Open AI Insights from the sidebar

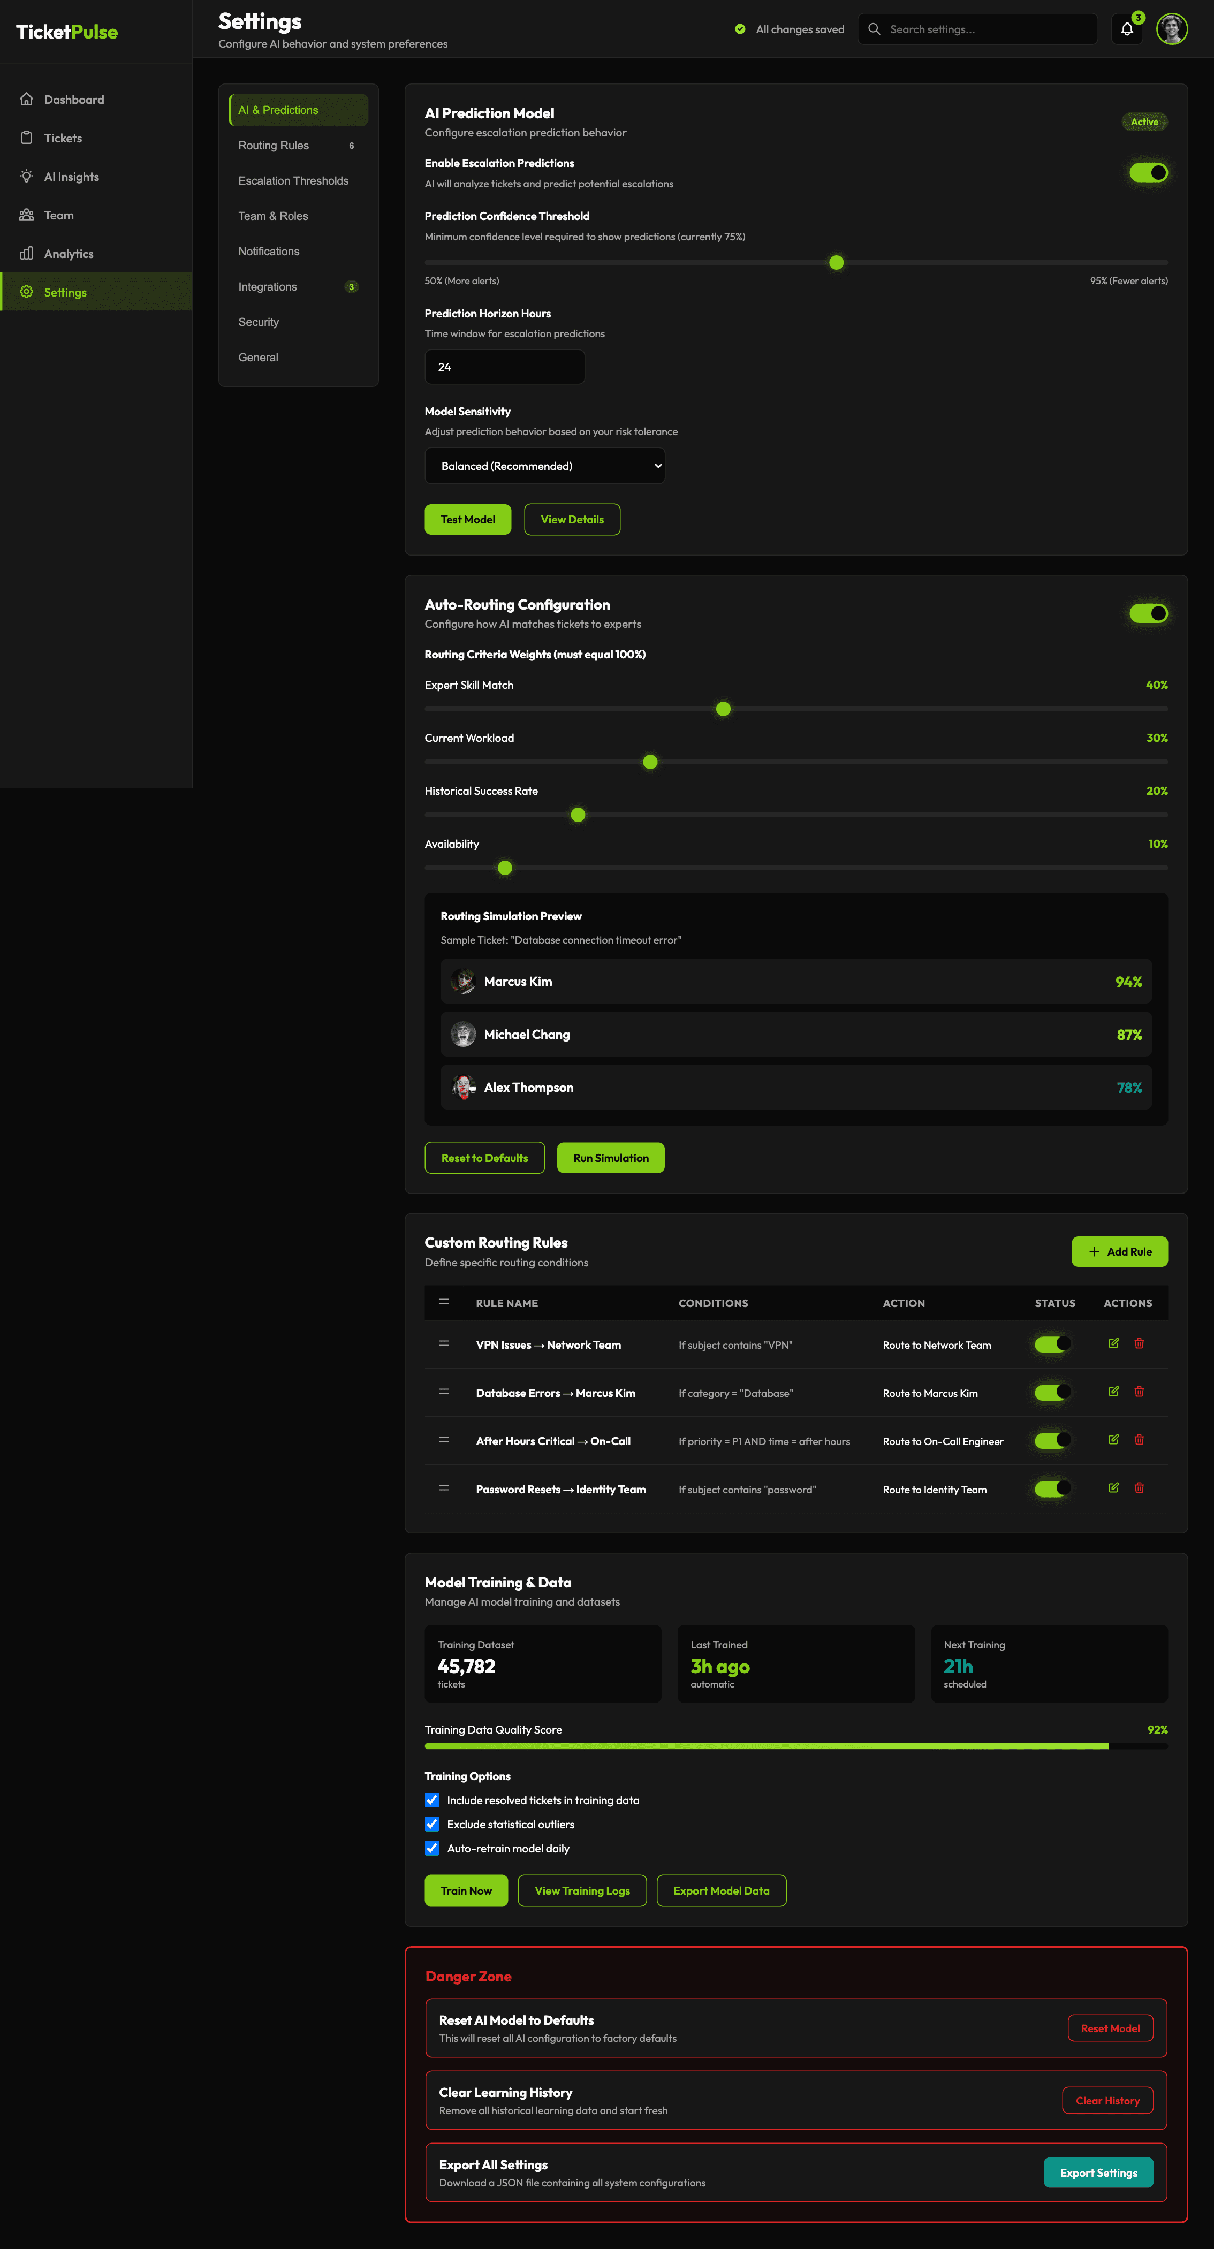[72, 177]
